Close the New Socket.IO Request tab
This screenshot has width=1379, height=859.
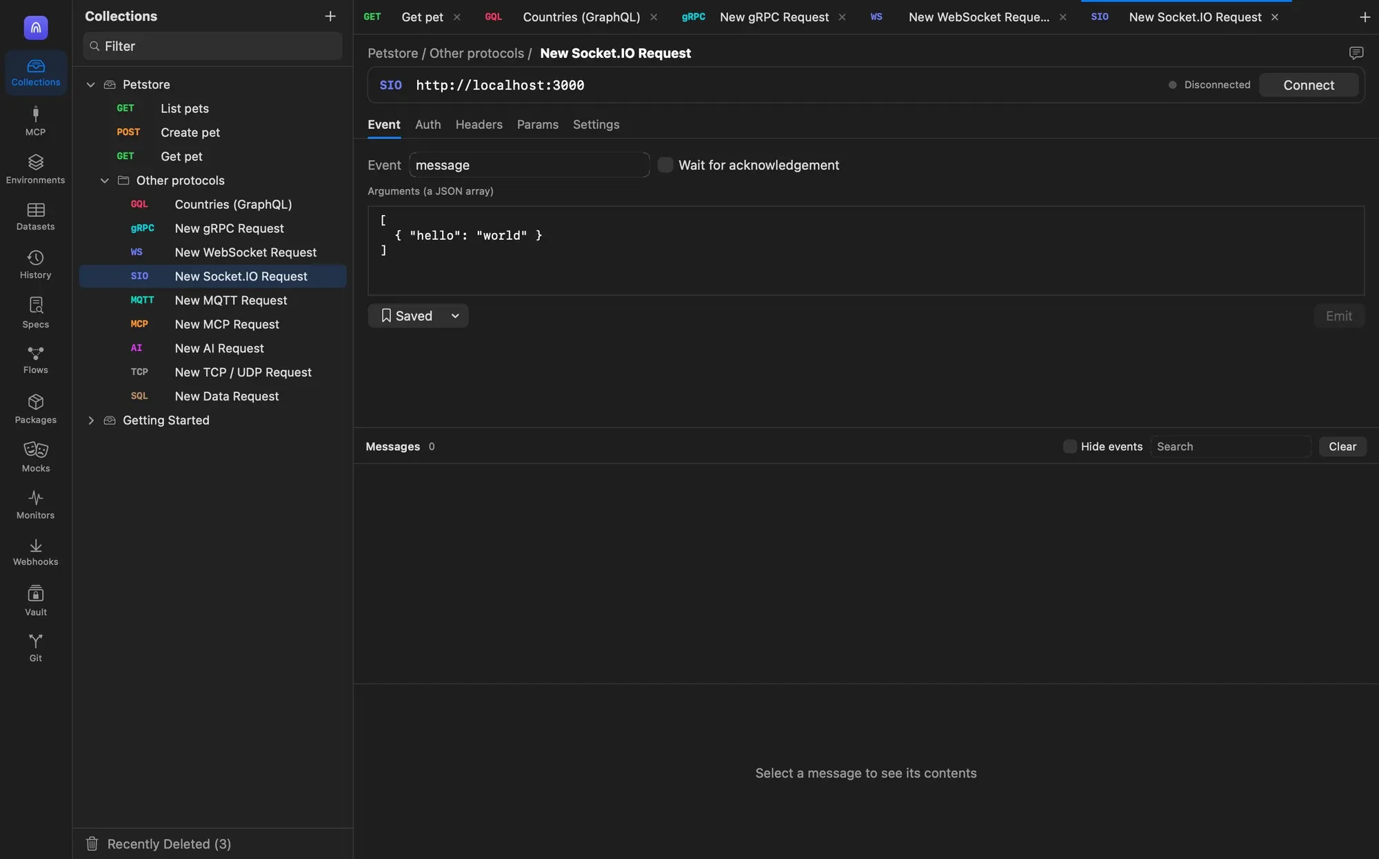pyautogui.click(x=1275, y=17)
